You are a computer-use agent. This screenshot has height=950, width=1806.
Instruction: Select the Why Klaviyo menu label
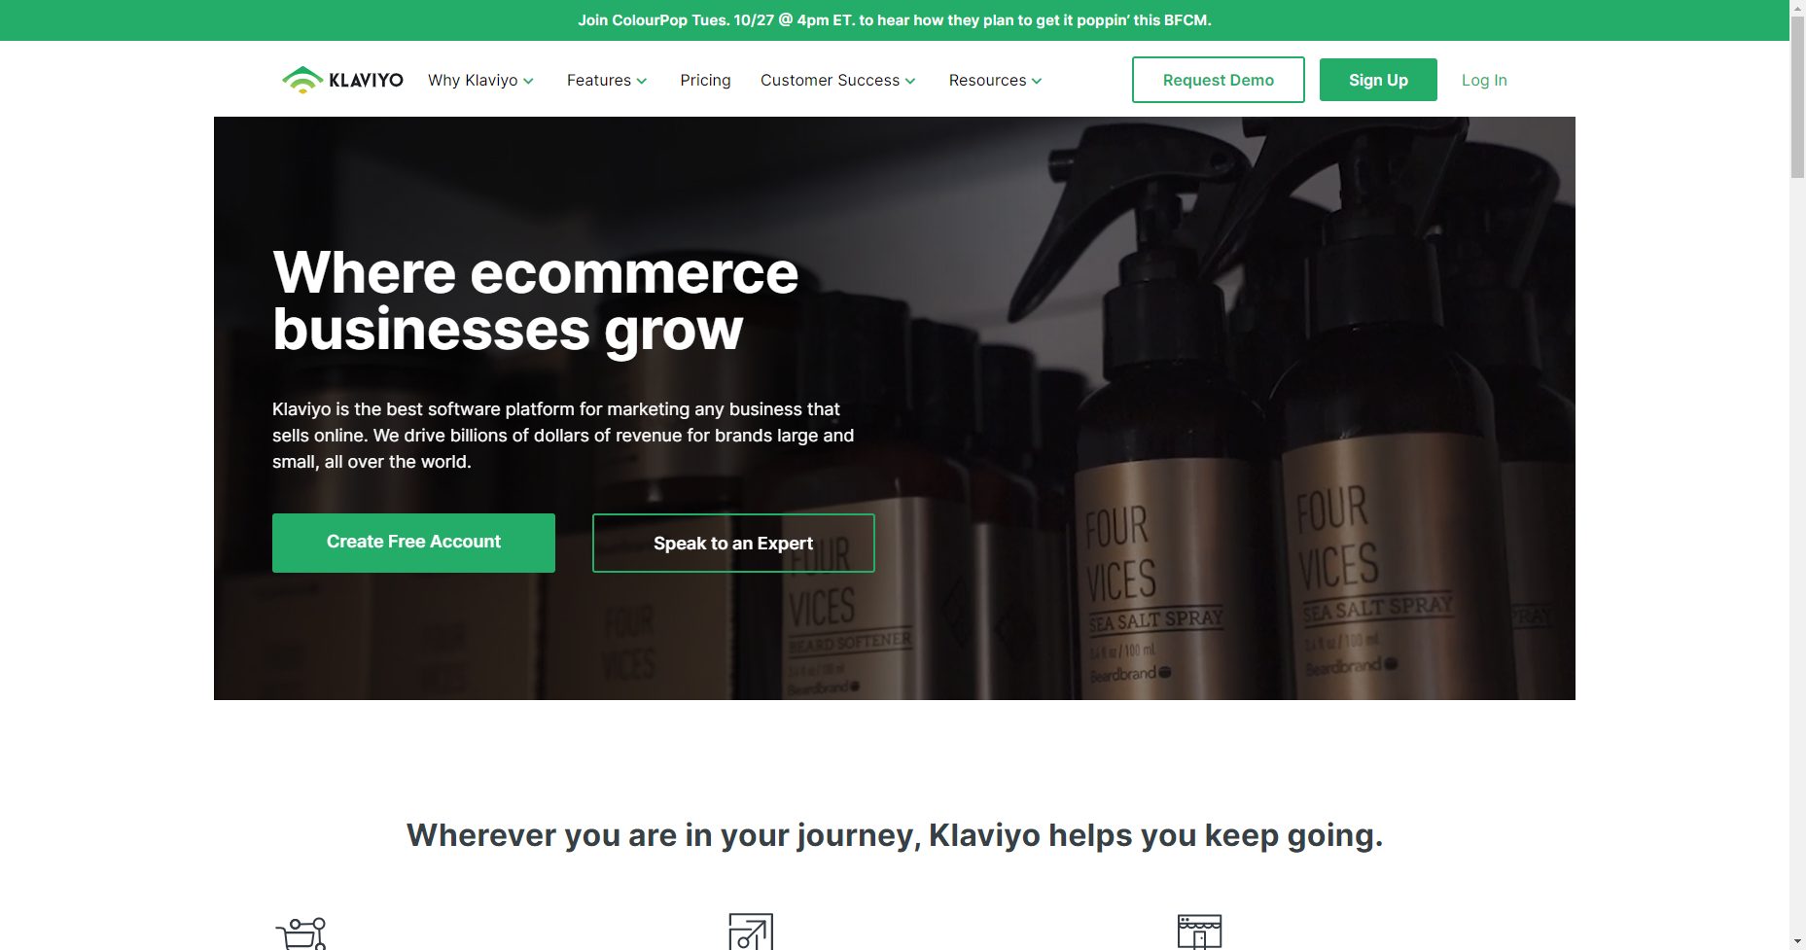(473, 80)
